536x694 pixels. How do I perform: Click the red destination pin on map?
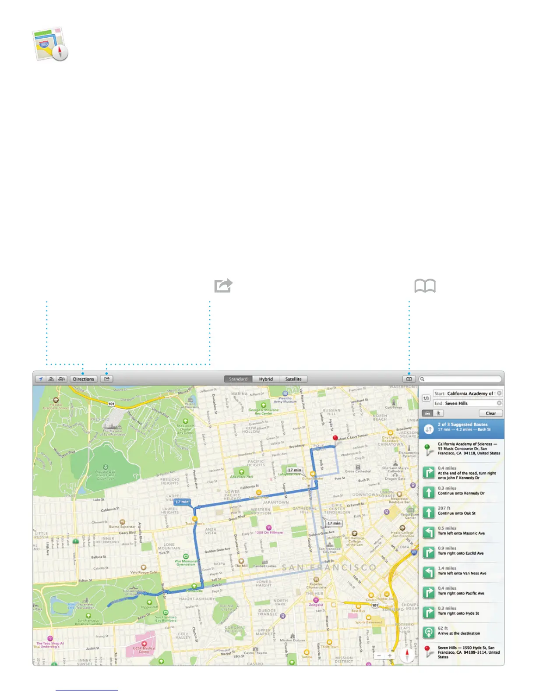335,439
